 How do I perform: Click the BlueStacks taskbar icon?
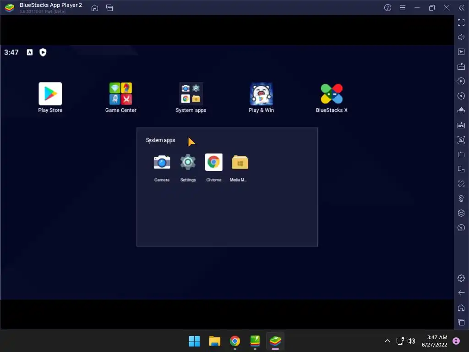(275, 341)
